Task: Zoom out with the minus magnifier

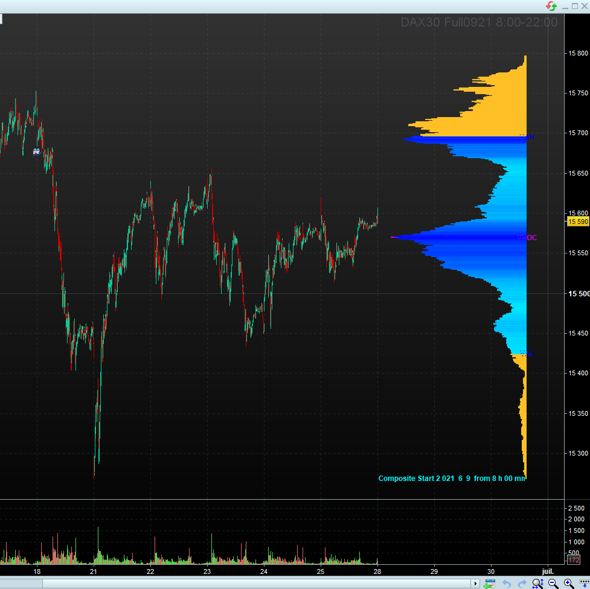Action: pyautogui.click(x=553, y=584)
